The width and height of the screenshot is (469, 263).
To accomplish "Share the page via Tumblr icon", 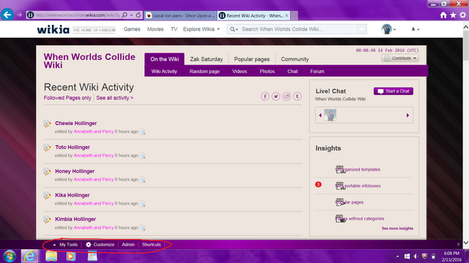I will coord(298,96).
